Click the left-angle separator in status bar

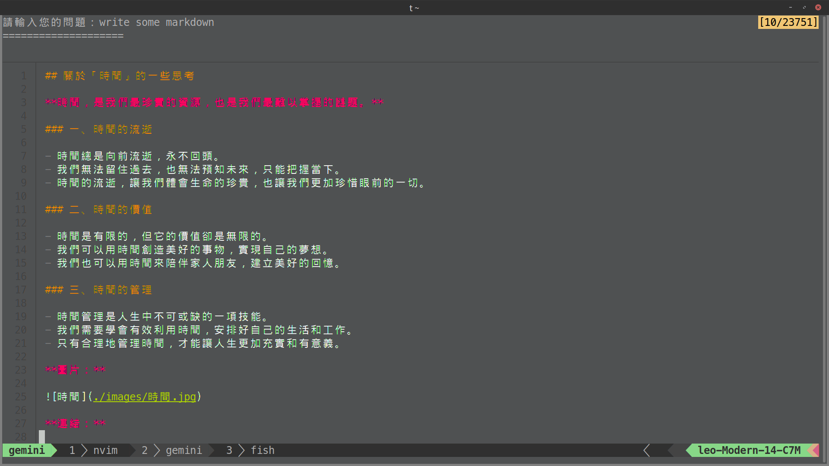tap(646, 450)
